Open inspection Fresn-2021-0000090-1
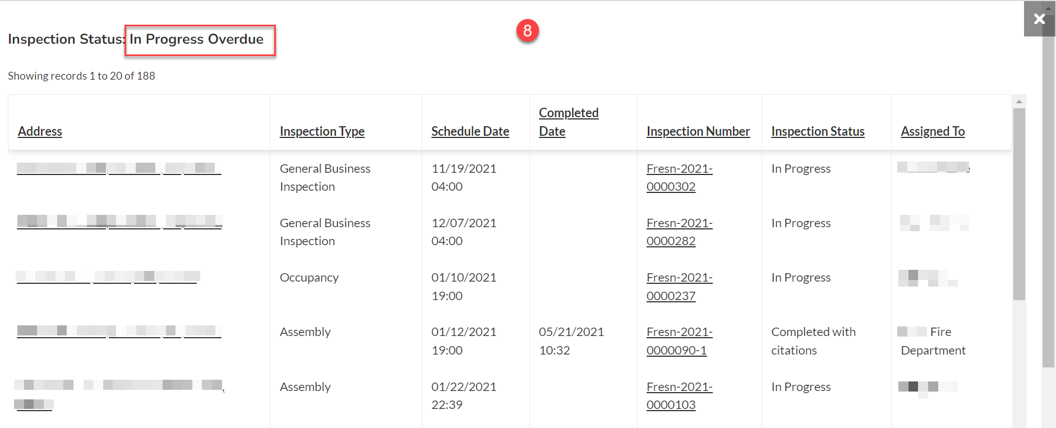The width and height of the screenshot is (1056, 428). pos(679,341)
